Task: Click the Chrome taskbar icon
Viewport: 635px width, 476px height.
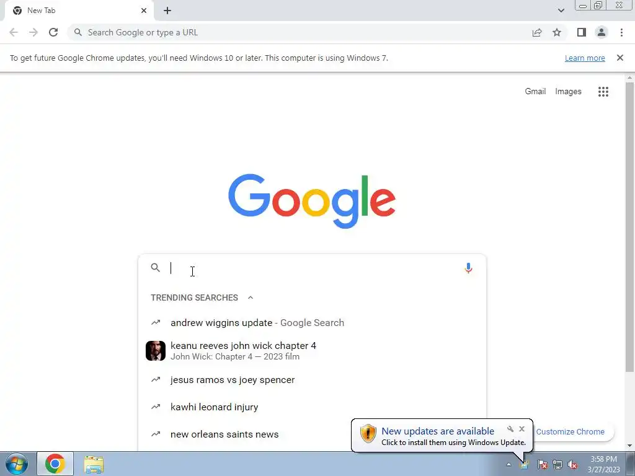Action: tap(55, 464)
